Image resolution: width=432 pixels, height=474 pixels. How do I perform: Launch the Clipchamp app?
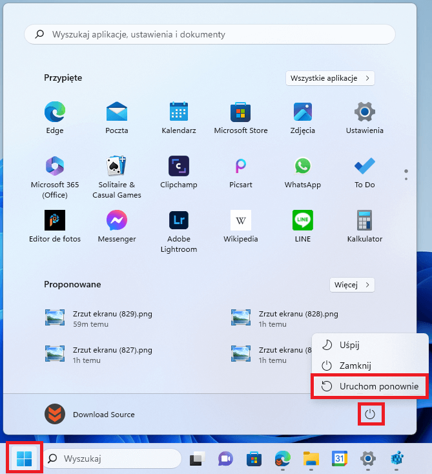click(x=179, y=172)
